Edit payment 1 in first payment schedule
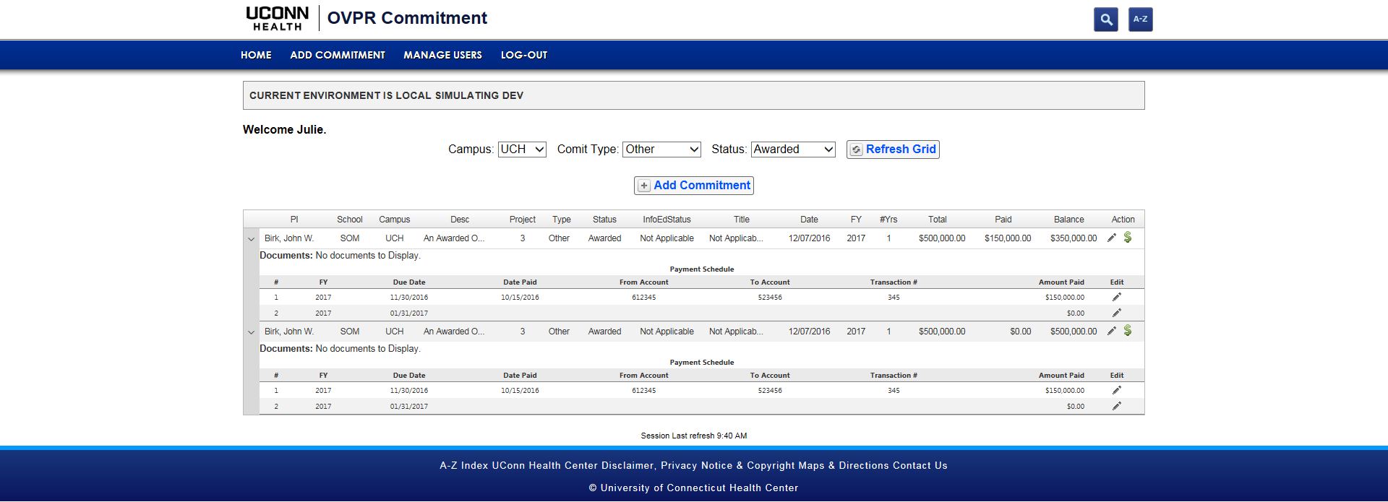 [x=1116, y=297]
